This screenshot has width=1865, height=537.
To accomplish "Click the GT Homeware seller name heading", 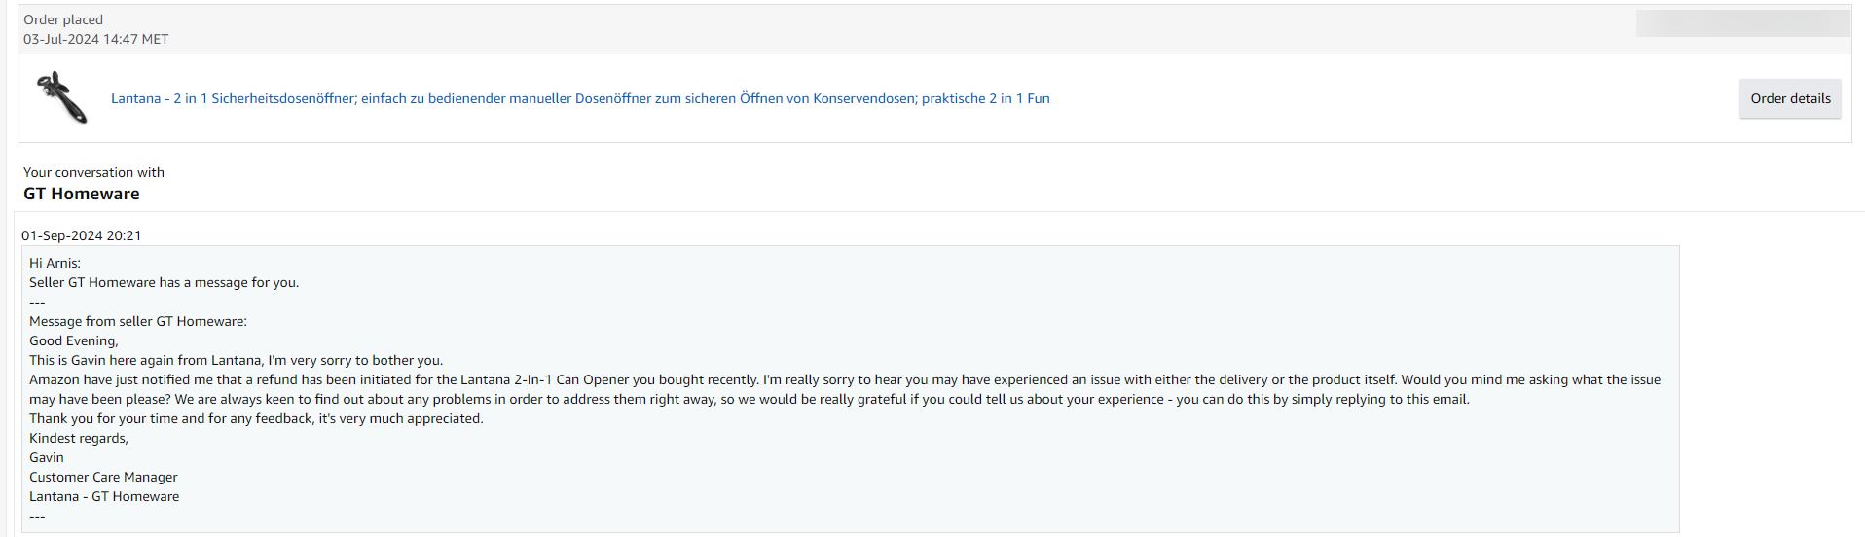I will [x=82, y=194].
